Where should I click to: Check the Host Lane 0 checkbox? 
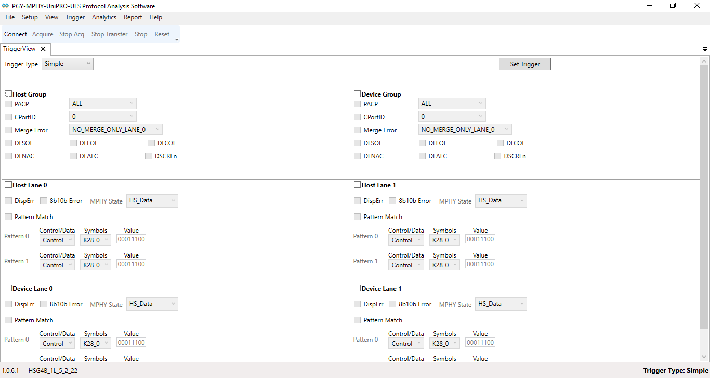point(8,185)
